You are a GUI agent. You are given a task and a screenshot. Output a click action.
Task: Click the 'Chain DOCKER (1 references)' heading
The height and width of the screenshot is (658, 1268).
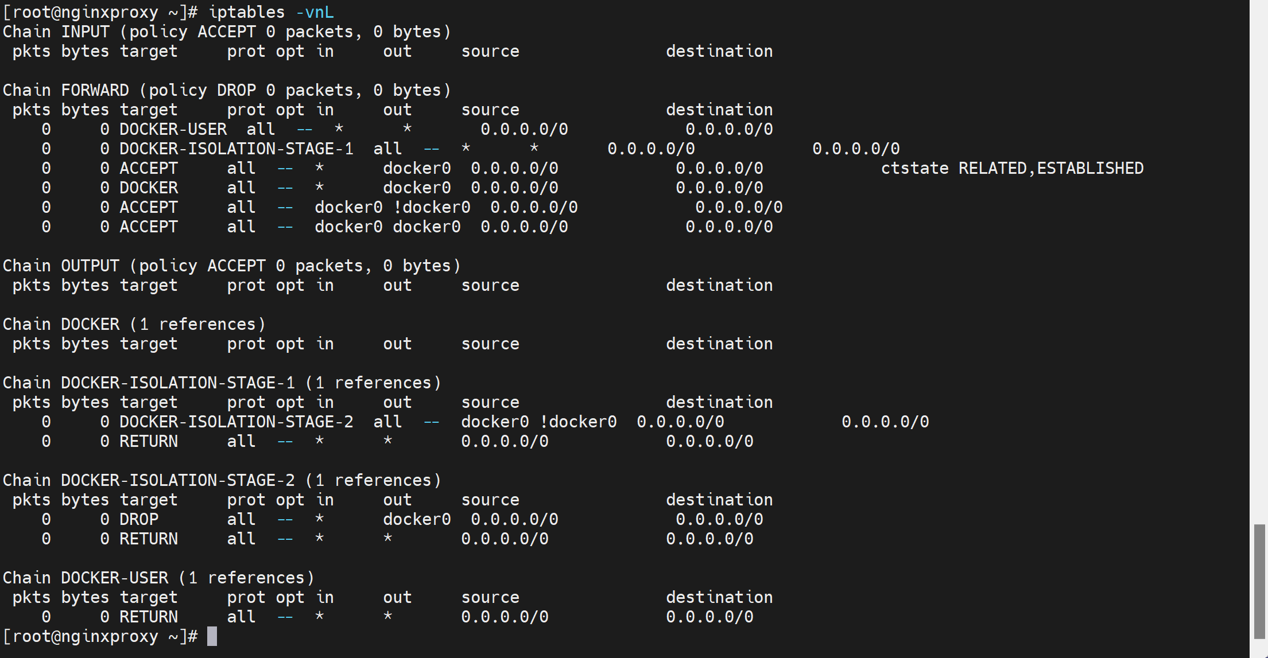[134, 324]
